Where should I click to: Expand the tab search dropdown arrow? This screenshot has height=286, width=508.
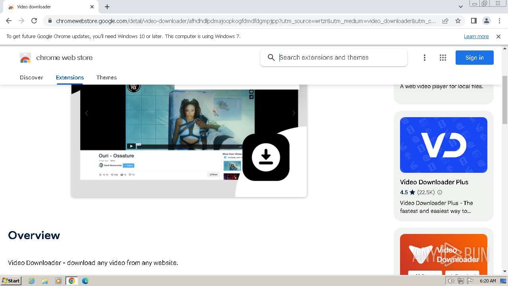click(x=460, y=7)
